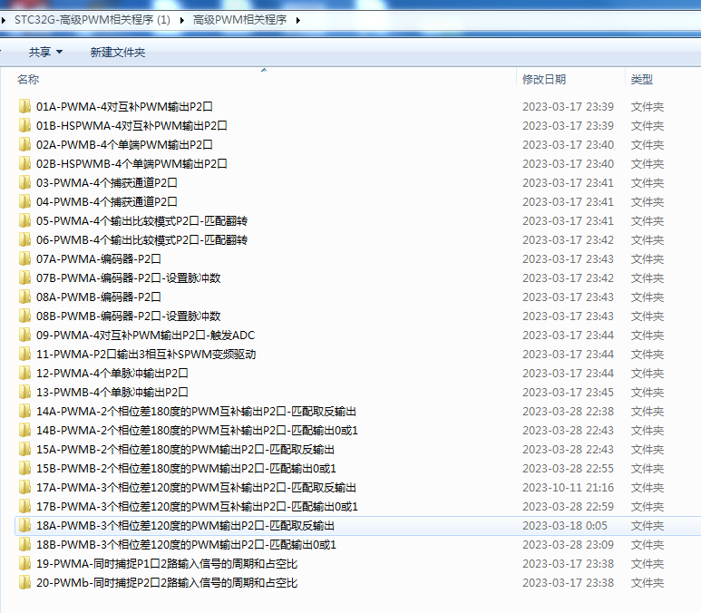
Task: Select name 18B-PWMB-3个相位差120度的PWM输出P2口-匹配输出0或1
Action: tap(187, 545)
